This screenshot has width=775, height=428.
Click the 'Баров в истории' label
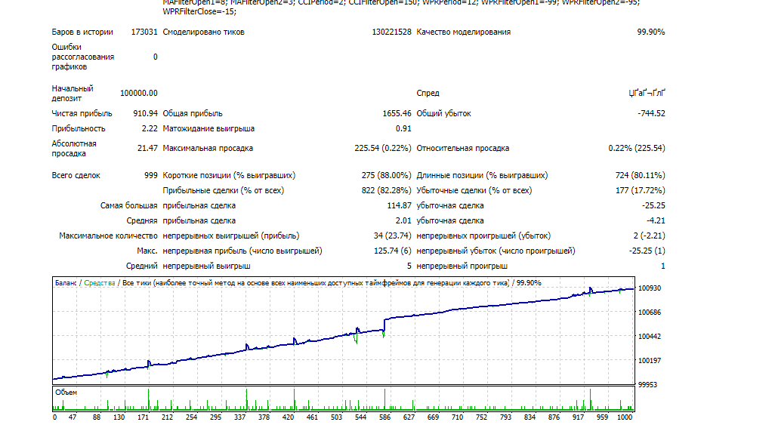pos(82,32)
